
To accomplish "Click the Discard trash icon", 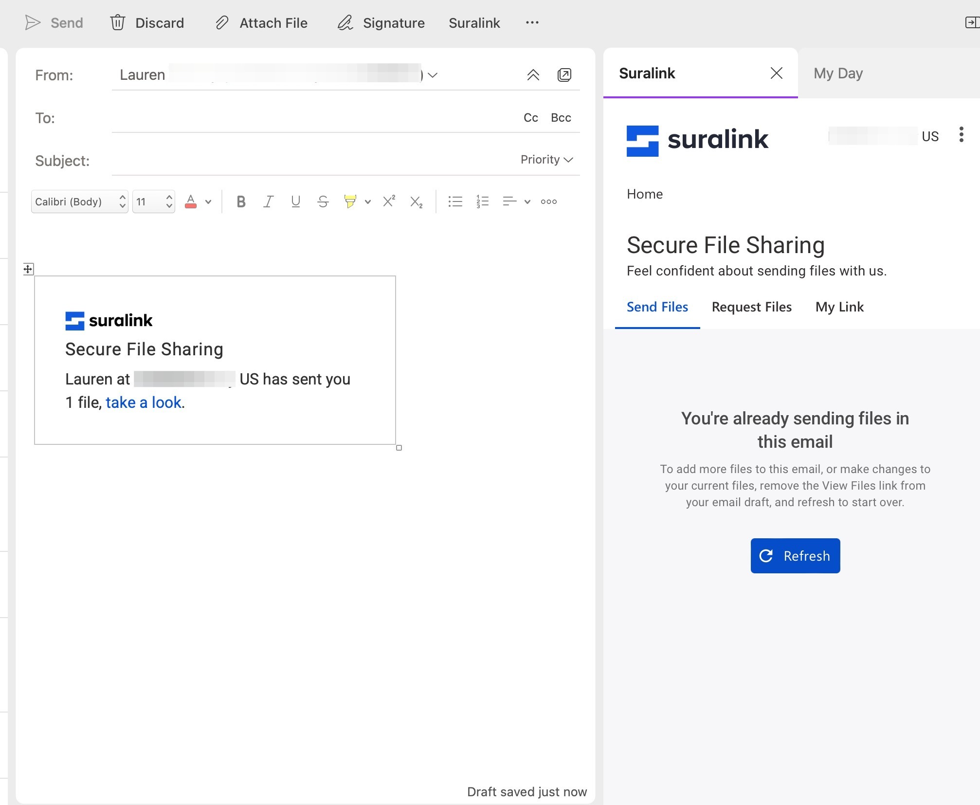I will point(118,23).
